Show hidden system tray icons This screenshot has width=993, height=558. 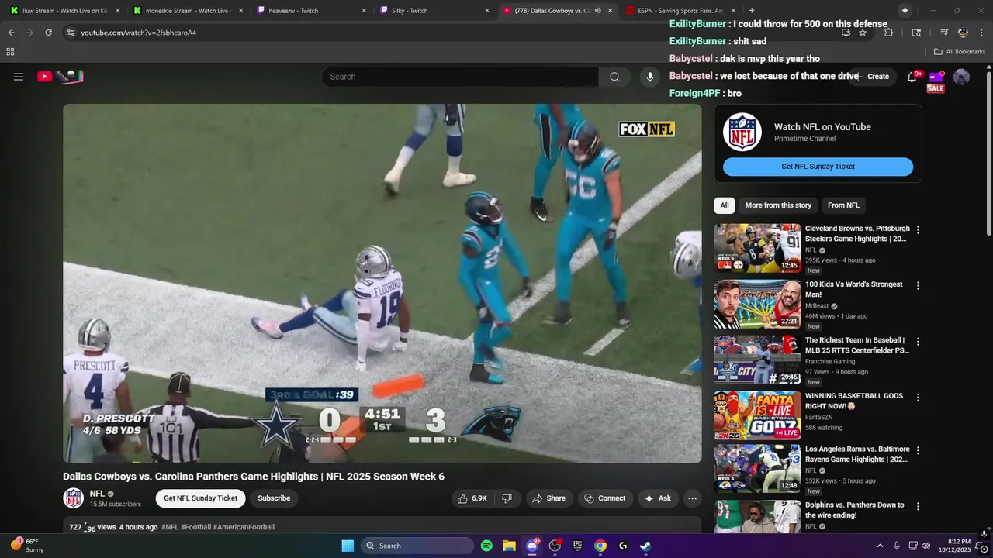coord(880,546)
